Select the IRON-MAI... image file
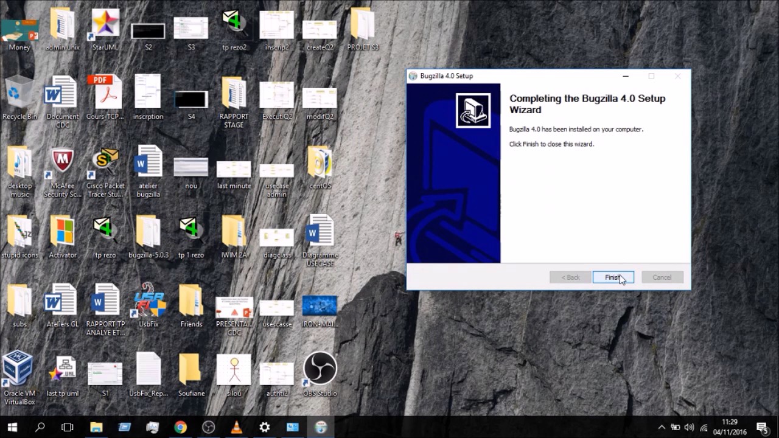 320,312
